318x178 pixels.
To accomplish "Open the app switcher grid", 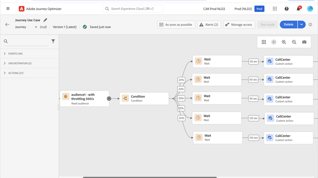I will (x=275, y=8).
